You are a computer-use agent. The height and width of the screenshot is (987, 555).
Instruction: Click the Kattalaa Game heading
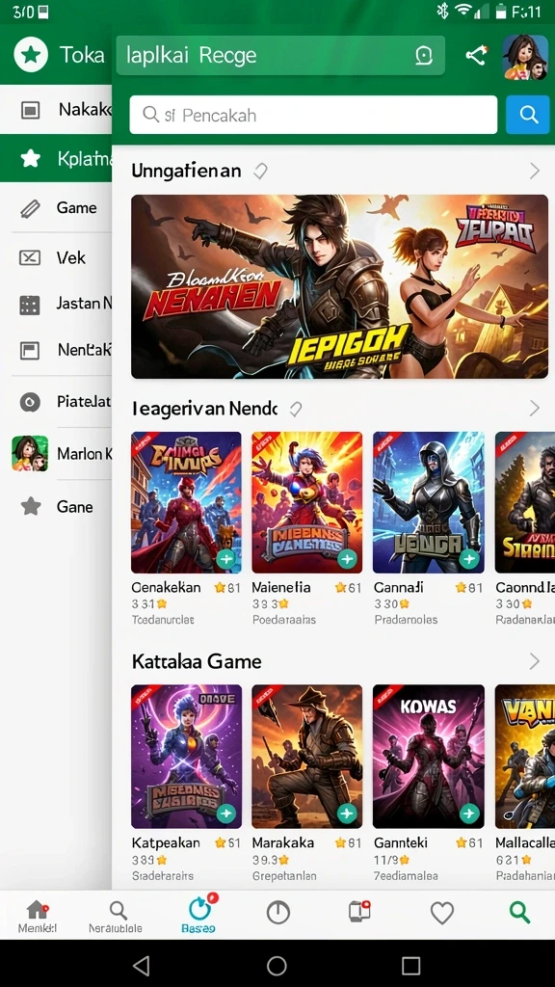(x=197, y=661)
